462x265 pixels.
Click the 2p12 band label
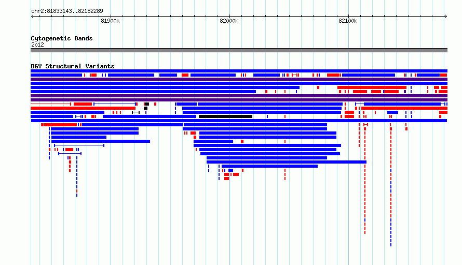(37, 45)
